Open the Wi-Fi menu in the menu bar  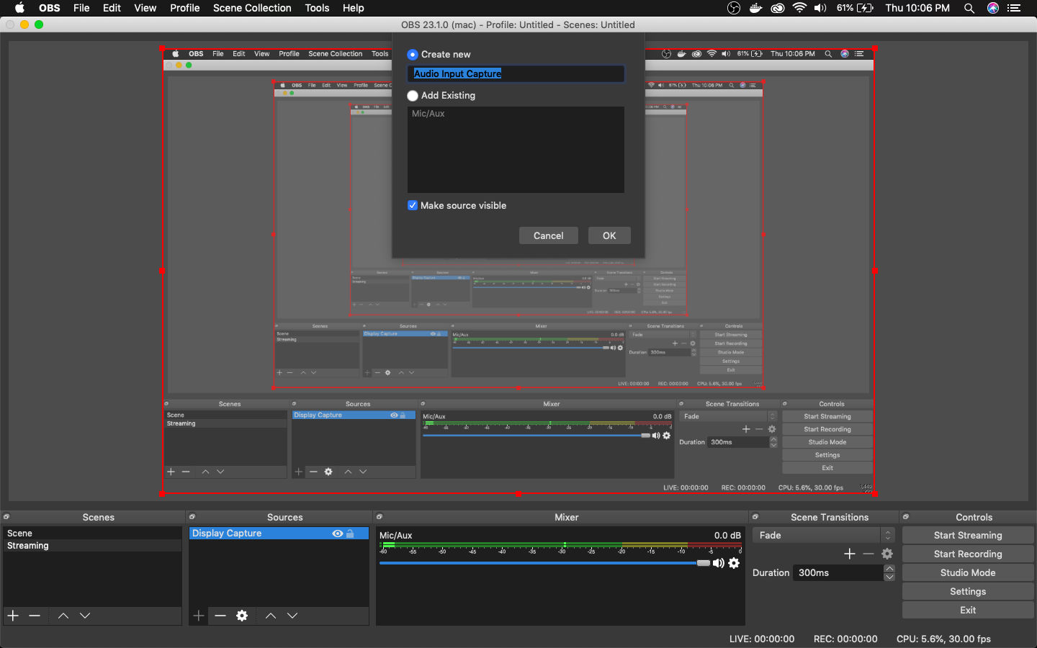[x=799, y=8]
